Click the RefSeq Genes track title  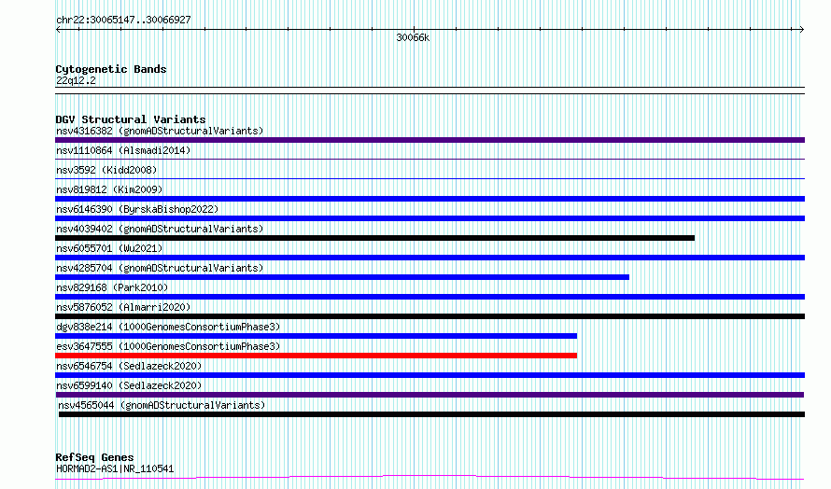94,457
